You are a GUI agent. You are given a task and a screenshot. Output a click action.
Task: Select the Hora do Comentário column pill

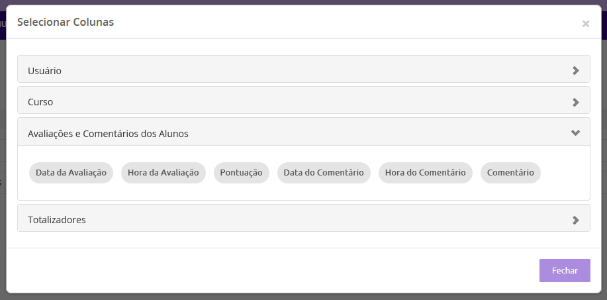tap(425, 173)
